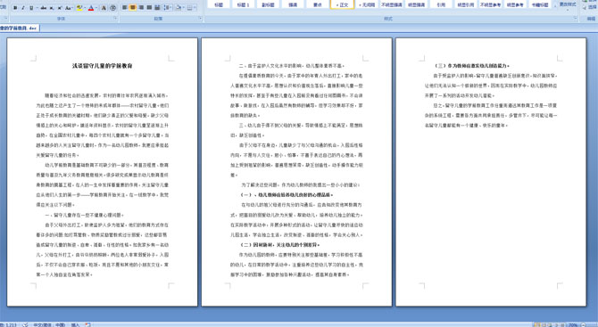The image size is (598, 327).
Task: Click the distributed alignment icon
Action: point(157,8)
